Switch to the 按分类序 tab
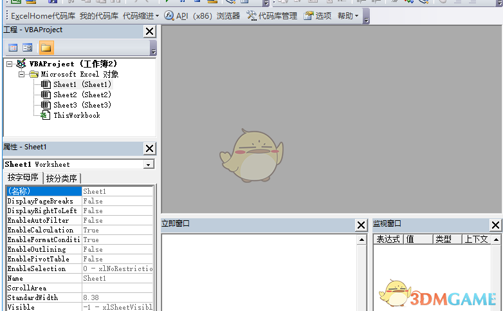The width and height of the screenshot is (503, 311). tap(62, 178)
